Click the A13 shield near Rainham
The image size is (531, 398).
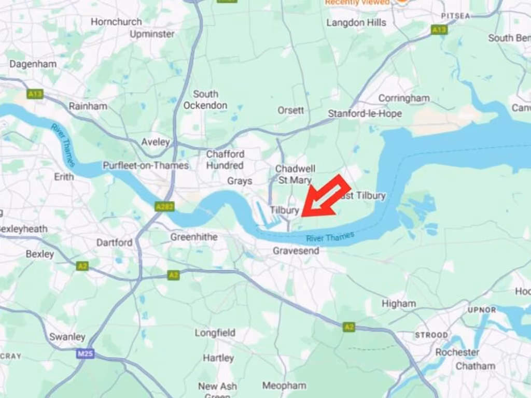tap(35, 94)
